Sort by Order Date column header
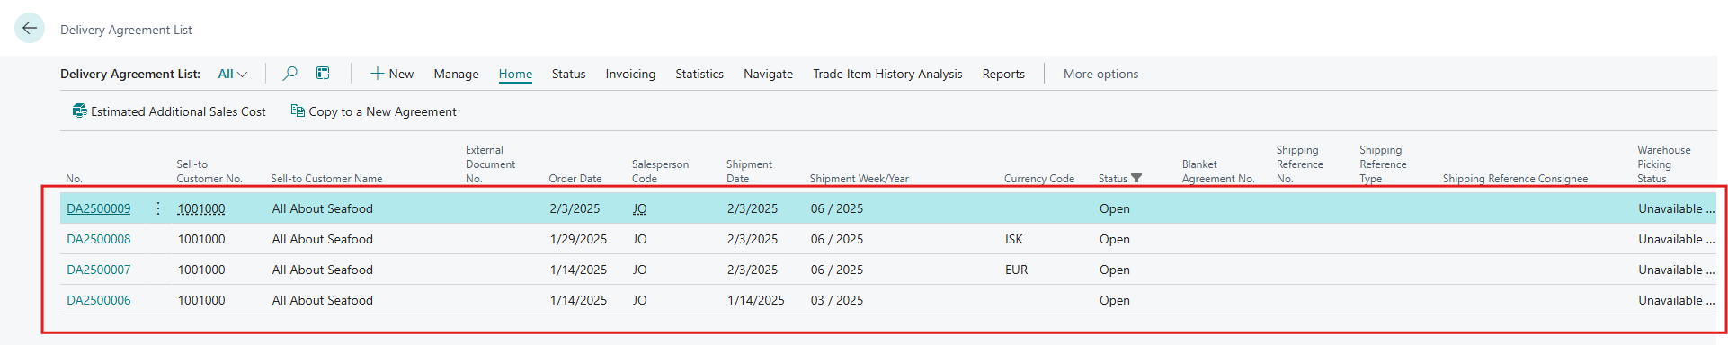 coord(575,178)
